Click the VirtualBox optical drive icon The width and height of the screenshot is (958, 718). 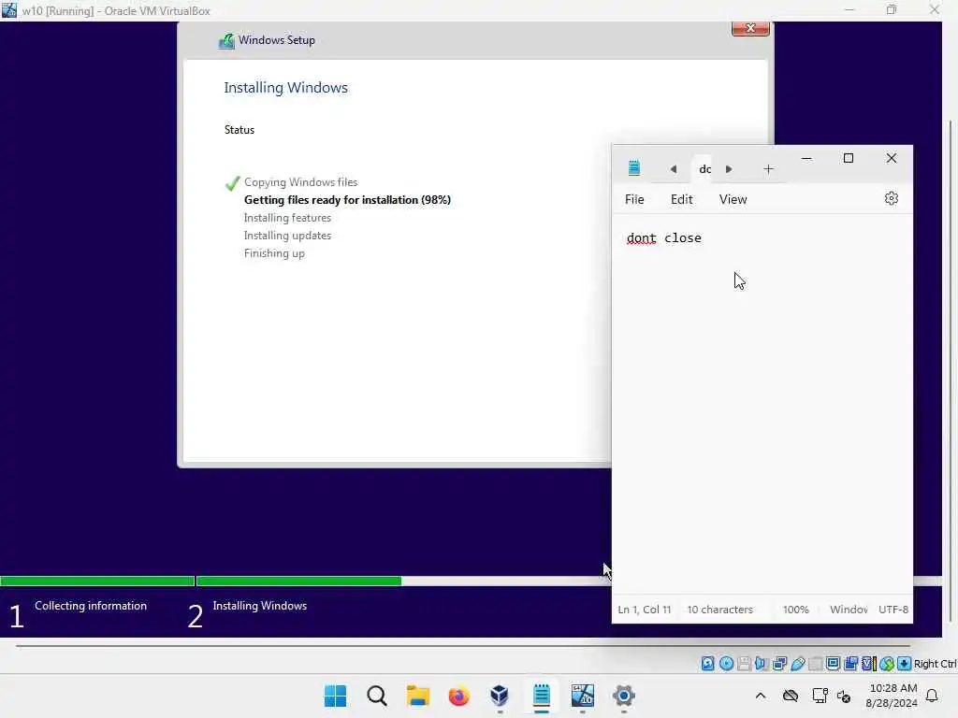[726, 664]
